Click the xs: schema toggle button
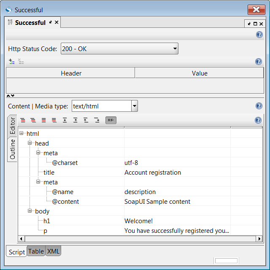 [111, 120]
